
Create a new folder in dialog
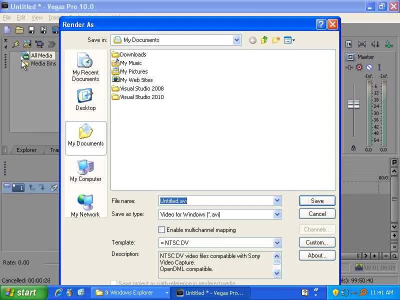coord(276,40)
